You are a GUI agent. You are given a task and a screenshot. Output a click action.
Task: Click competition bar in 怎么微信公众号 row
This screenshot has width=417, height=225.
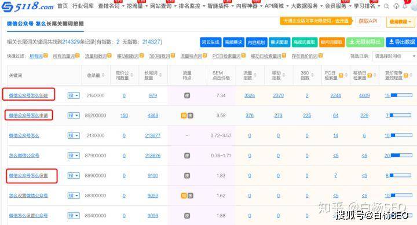[x=401, y=155]
